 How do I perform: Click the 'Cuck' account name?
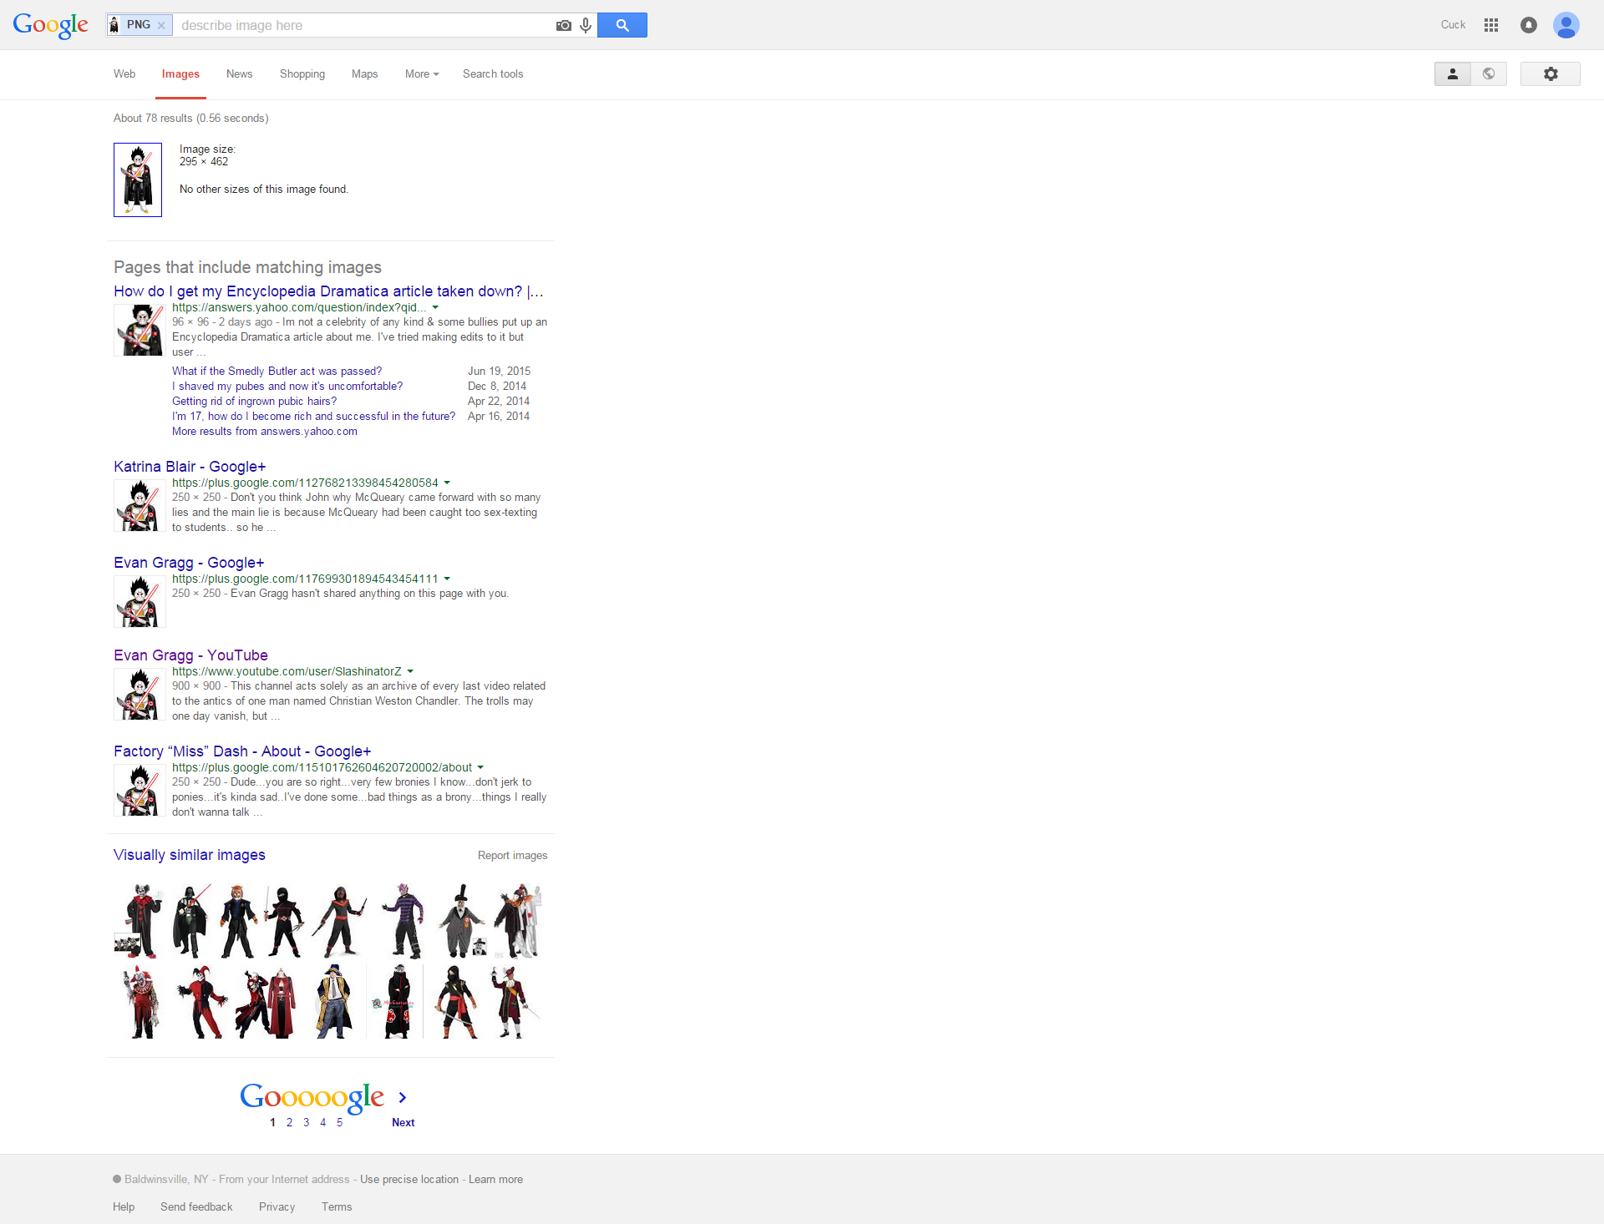[x=1453, y=25]
